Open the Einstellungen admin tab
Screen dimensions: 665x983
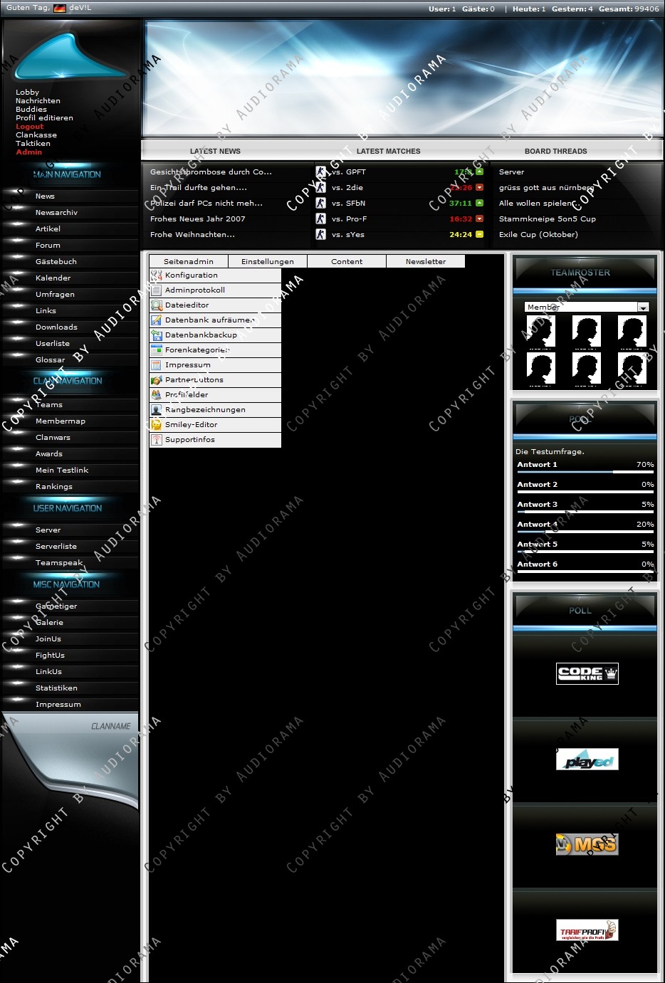point(268,262)
